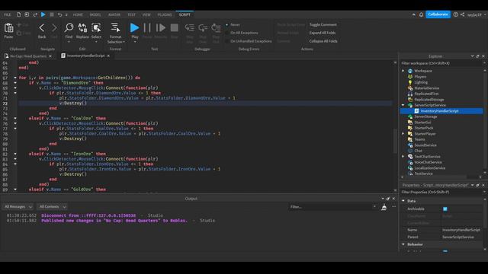Image resolution: width=488 pixels, height=274 pixels.
Task: Collapse code fold at line 67
Action: pos(15,78)
